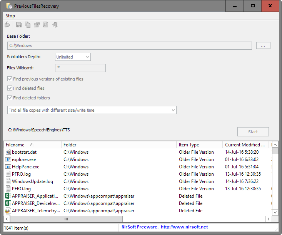The image size is (282, 235).
Task: Click the 01-Jul-16 6:33:02 date cell
Action: tap(242, 159)
